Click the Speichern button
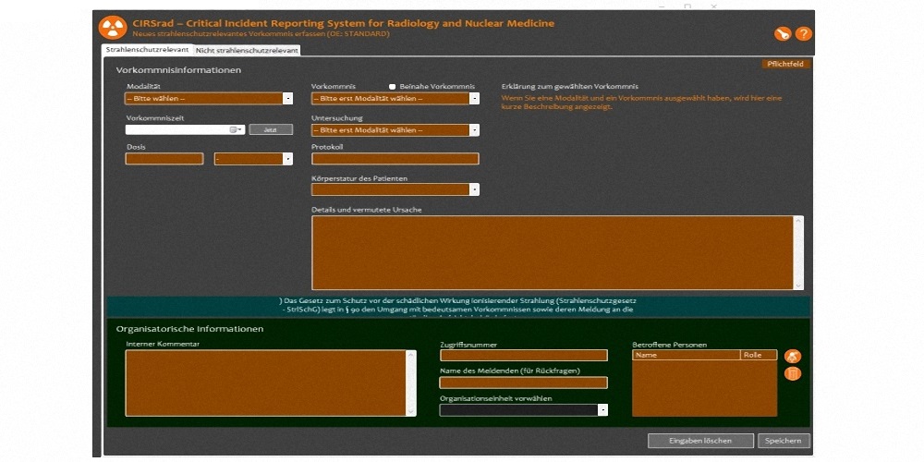924x462 pixels. click(x=784, y=441)
